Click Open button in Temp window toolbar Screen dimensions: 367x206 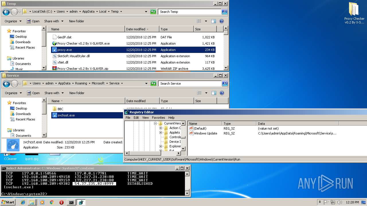coord(33,21)
